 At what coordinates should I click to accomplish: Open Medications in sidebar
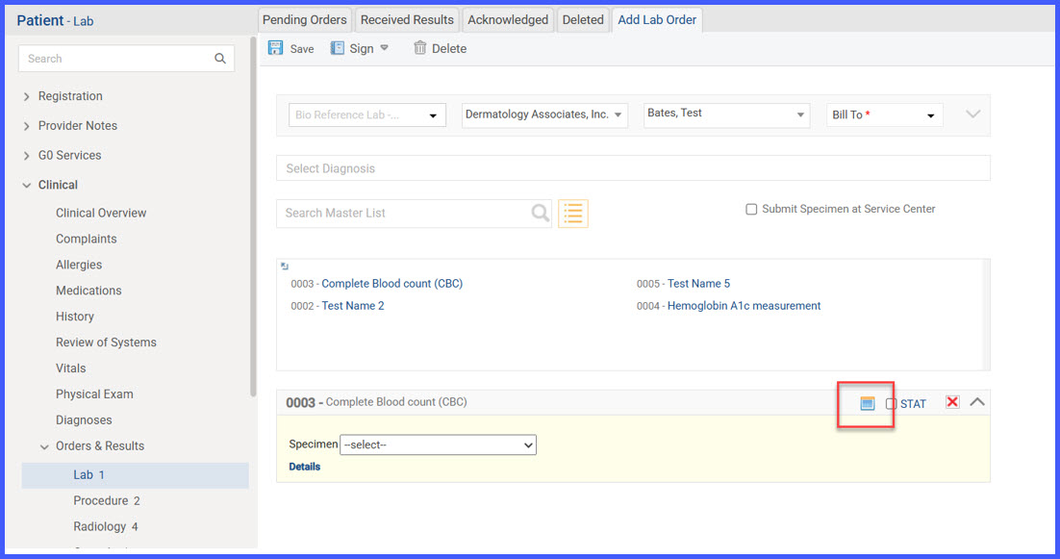(x=88, y=291)
